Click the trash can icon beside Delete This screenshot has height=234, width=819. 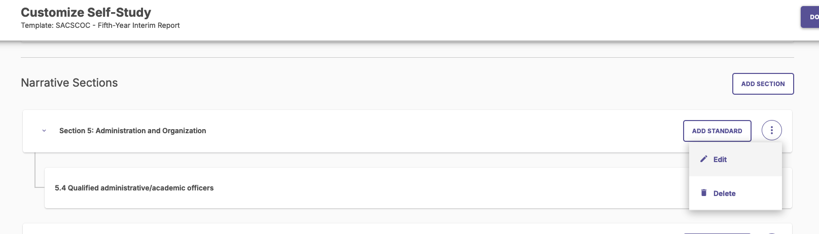coord(703,193)
